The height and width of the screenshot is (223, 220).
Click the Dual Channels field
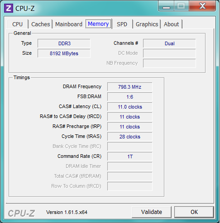pos(169,43)
